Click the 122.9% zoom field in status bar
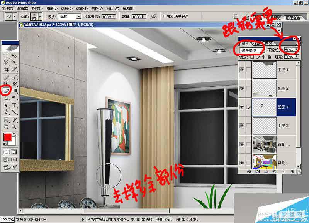 click(7, 220)
